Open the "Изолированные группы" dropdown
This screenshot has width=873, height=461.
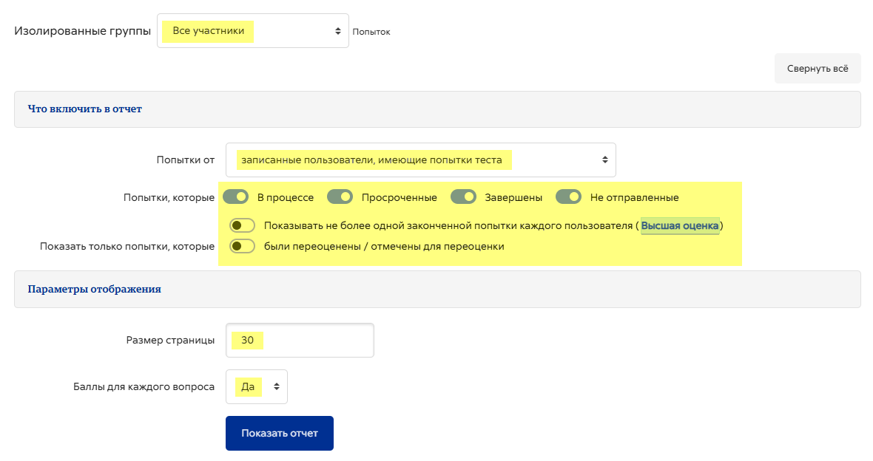coord(253,30)
